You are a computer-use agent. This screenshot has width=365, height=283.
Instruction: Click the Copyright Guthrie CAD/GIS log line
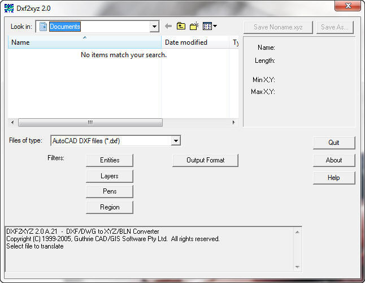coord(113,239)
